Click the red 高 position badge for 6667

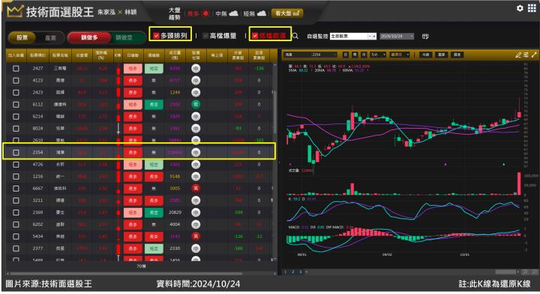click(196, 189)
